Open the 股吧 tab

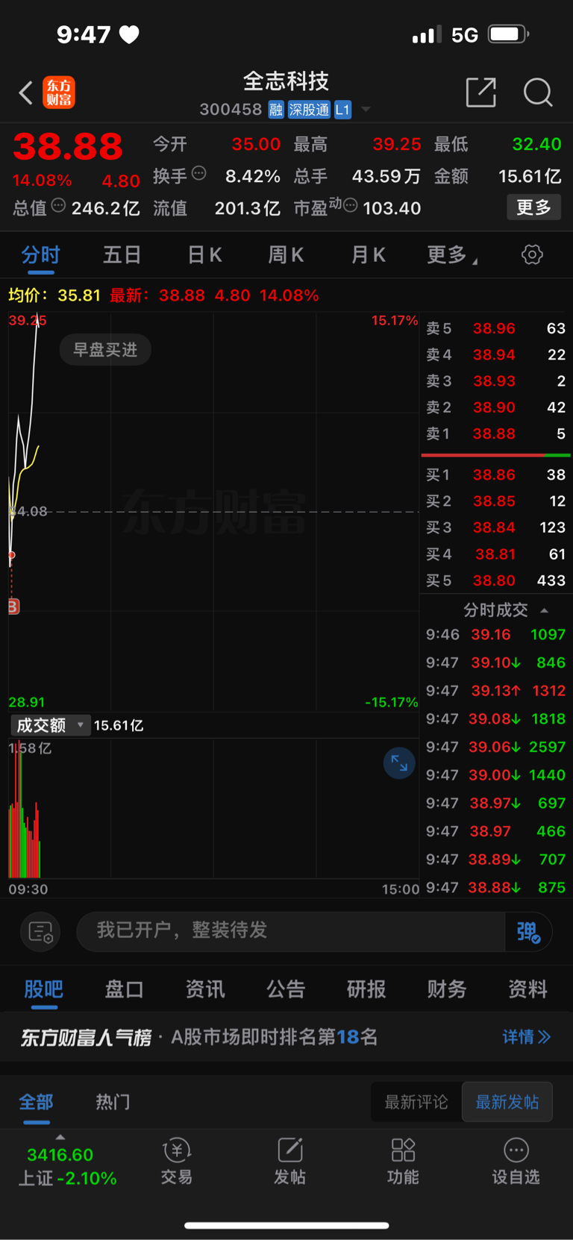click(43, 989)
